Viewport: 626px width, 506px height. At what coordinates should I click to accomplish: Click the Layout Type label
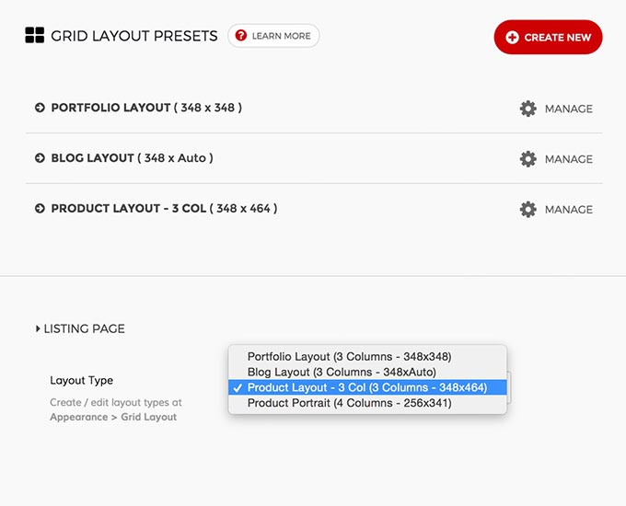click(x=81, y=381)
